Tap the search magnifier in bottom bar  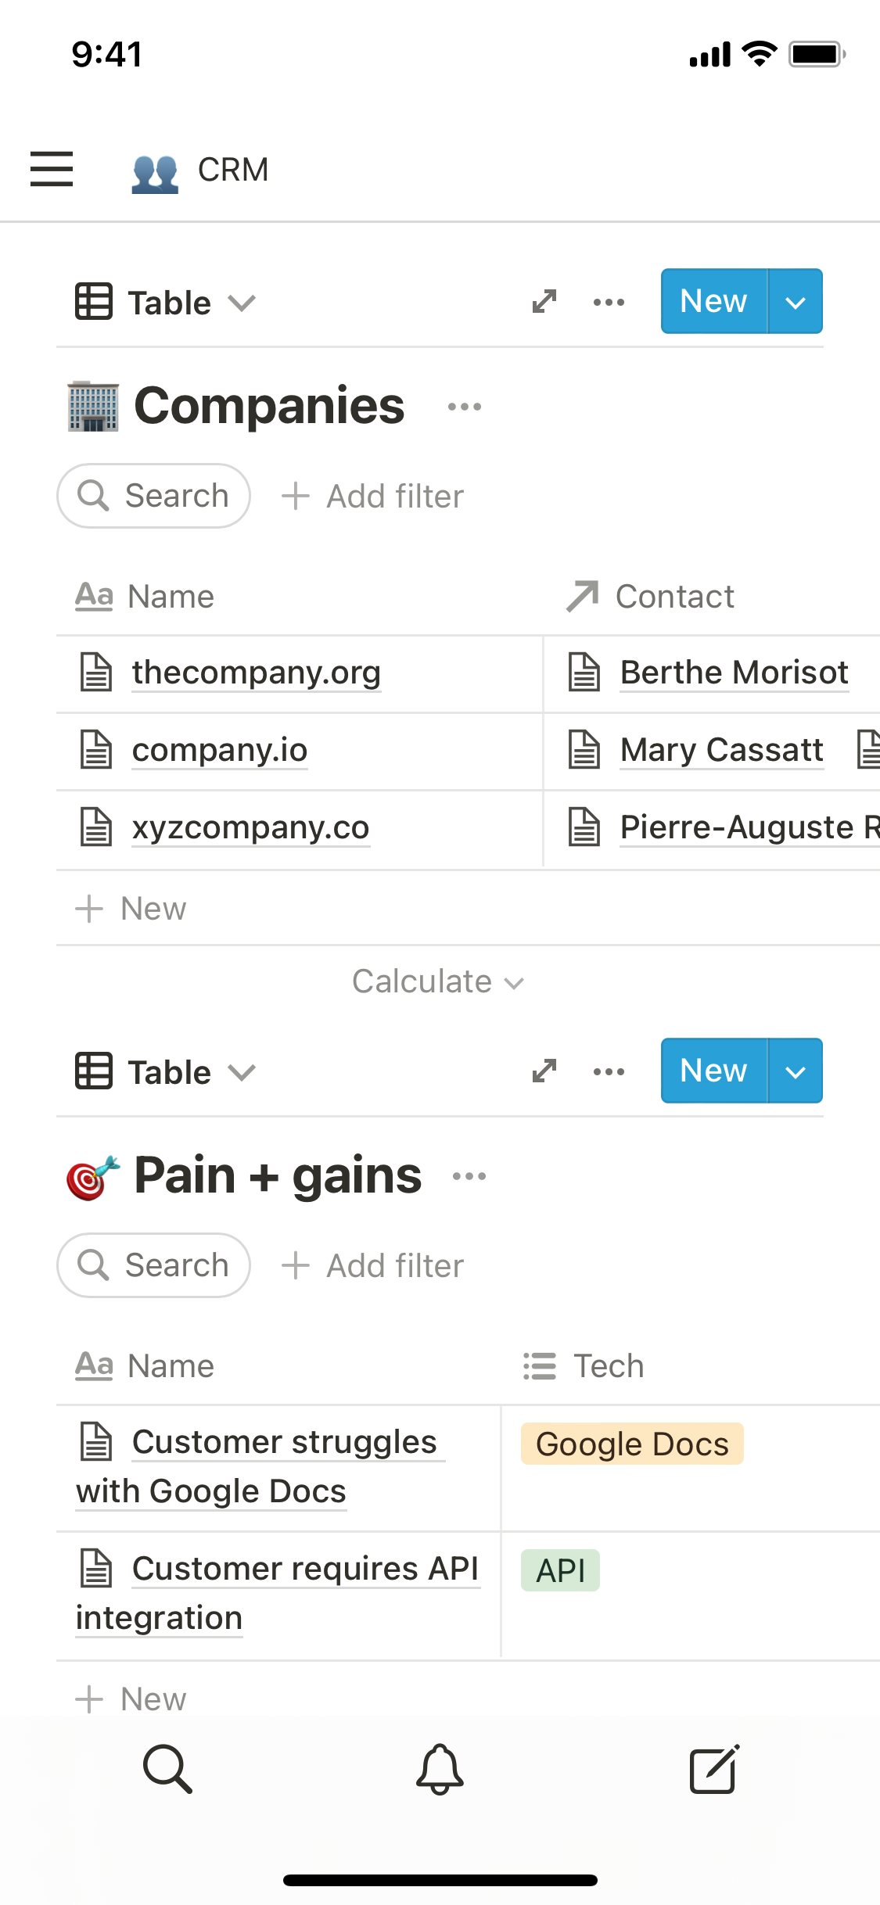click(x=167, y=1768)
